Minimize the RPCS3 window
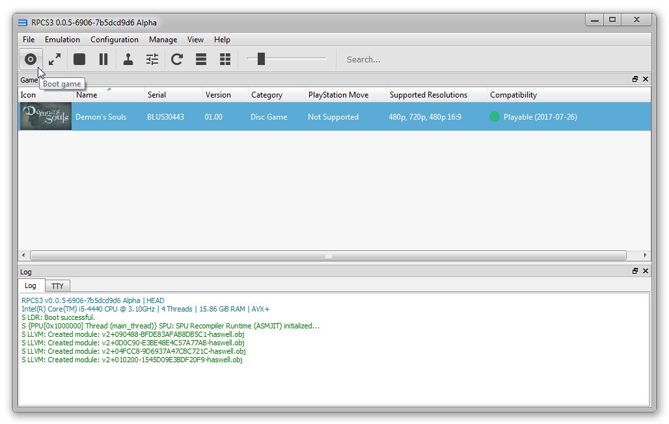 (x=594, y=20)
